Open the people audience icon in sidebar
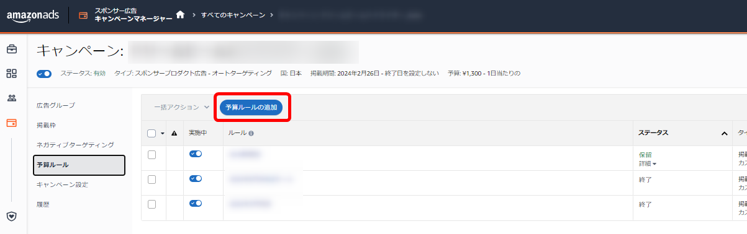The width and height of the screenshot is (747, 234). pyautogui.click(x=11, y=98)
